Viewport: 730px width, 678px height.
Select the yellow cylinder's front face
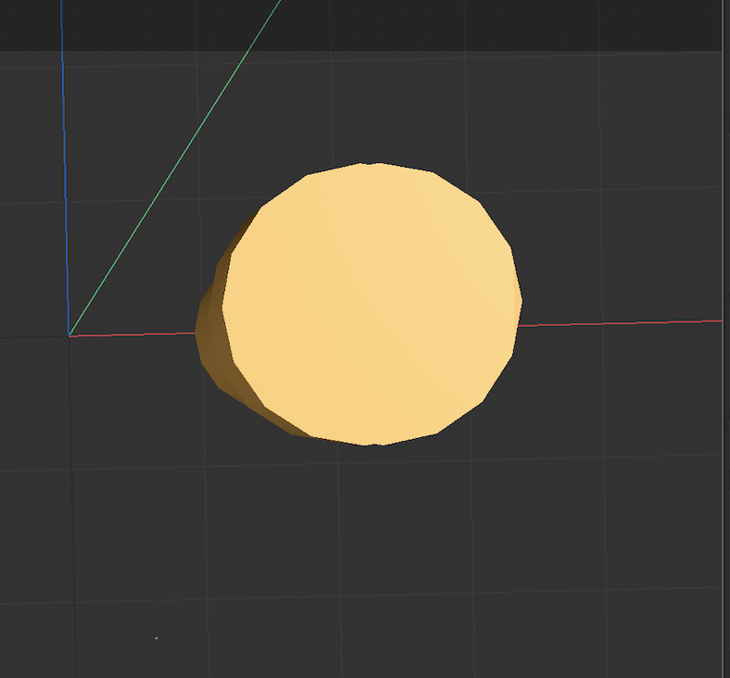point(371,304)
